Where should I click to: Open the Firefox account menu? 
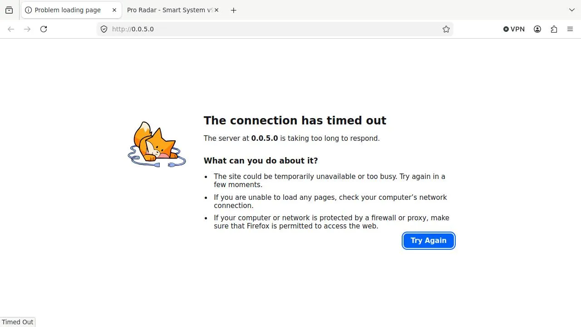tap(537, 29)
